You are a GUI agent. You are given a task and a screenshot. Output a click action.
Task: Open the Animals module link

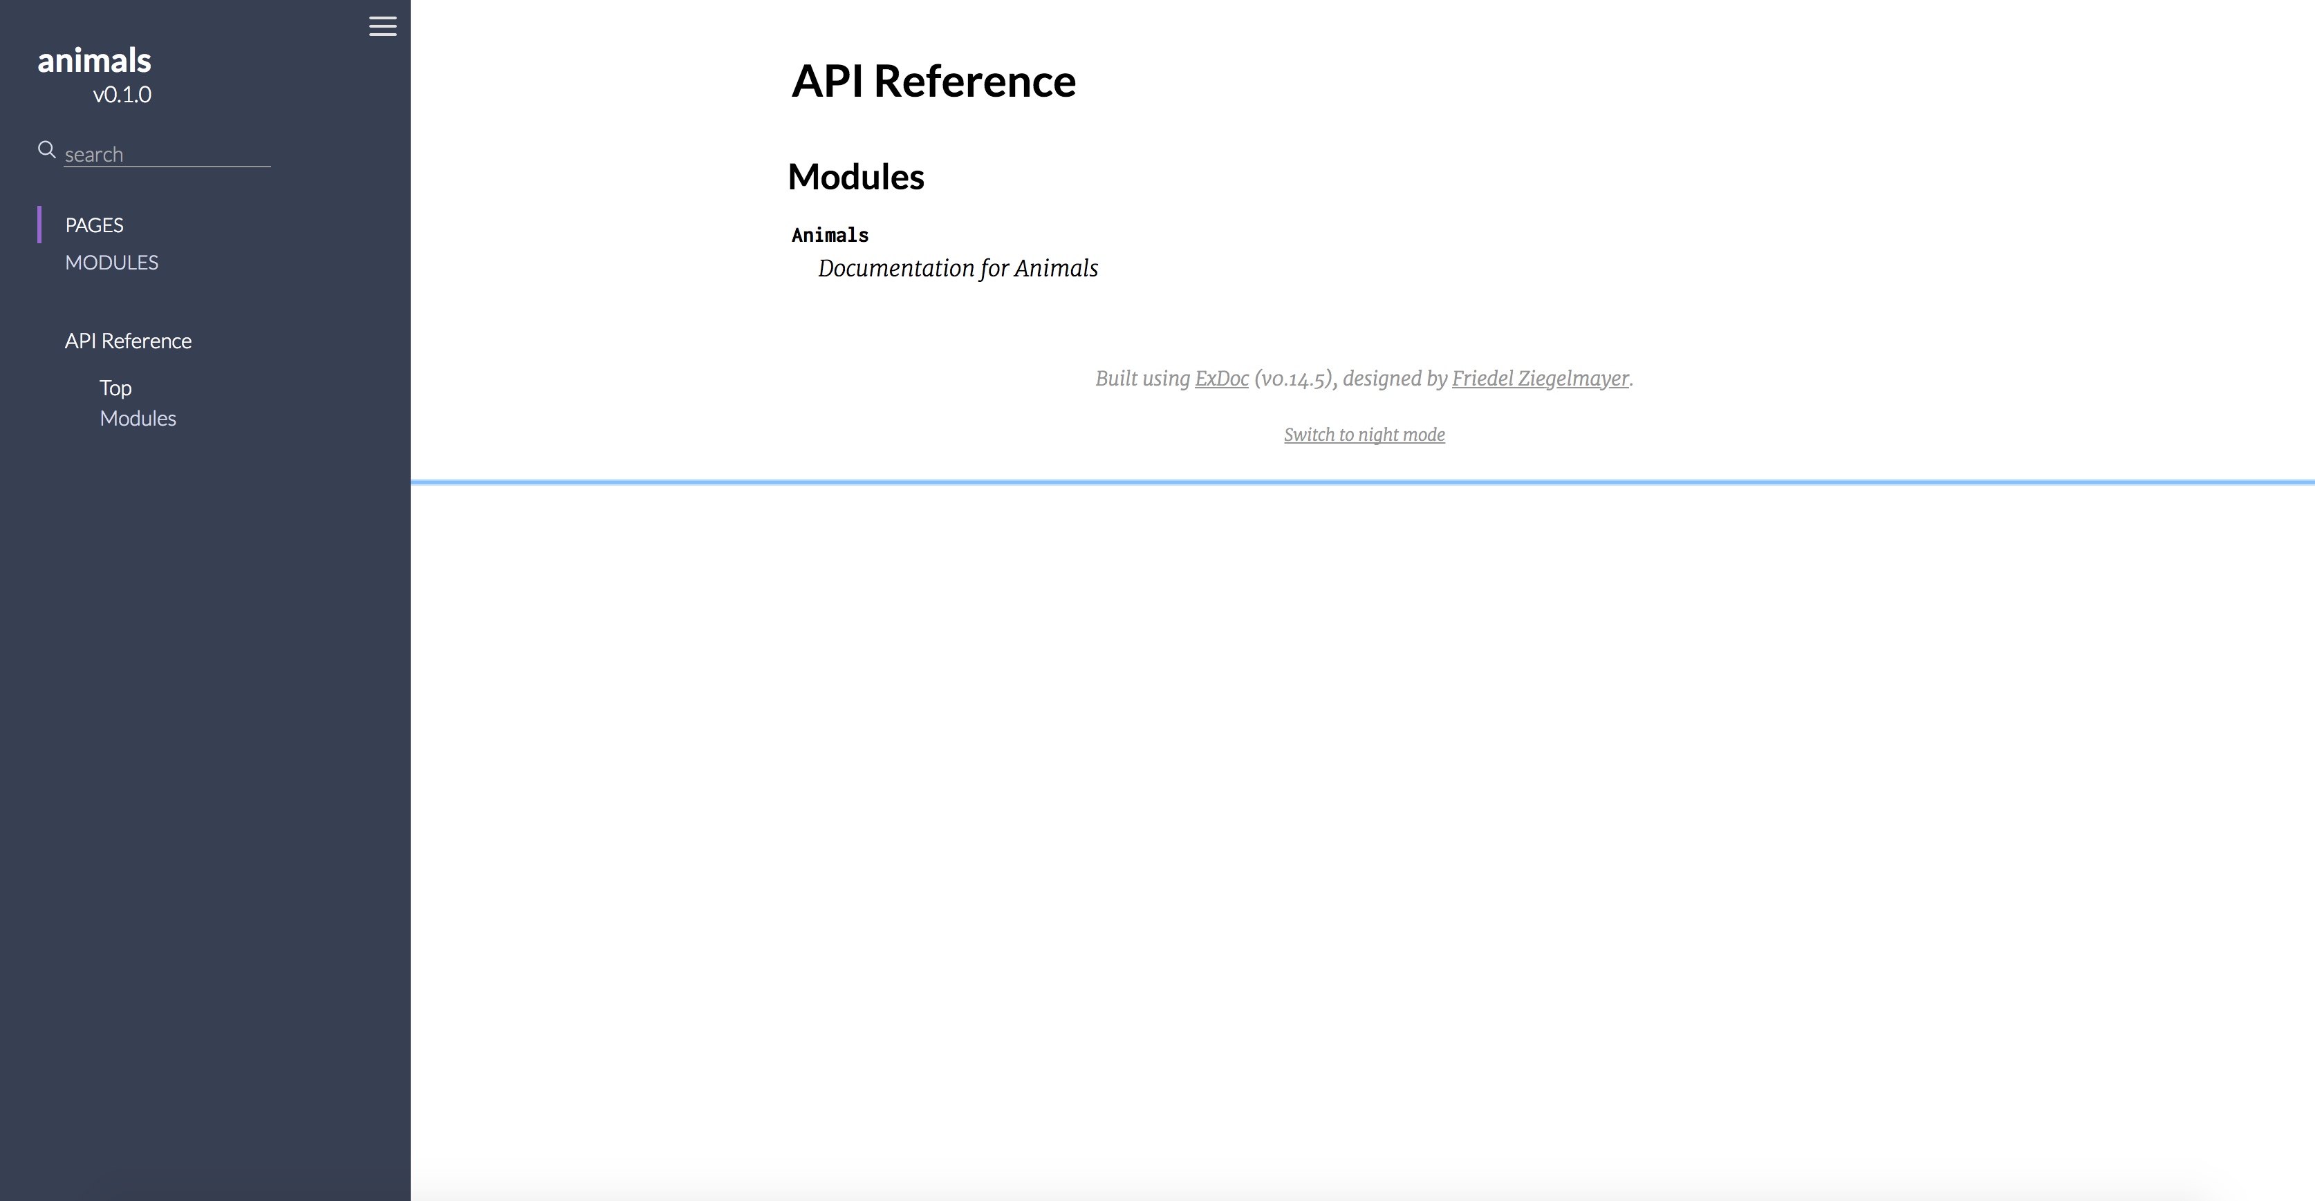(x=830, y=236)
